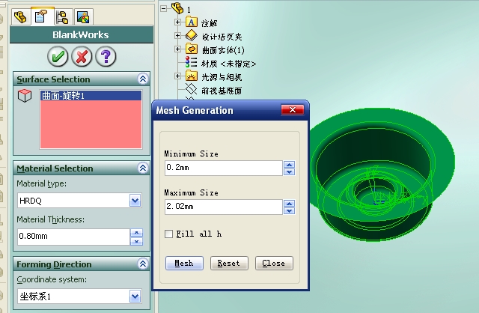
Task: Decrease Minimum Size with down arrow
Action: coord(290,171)
